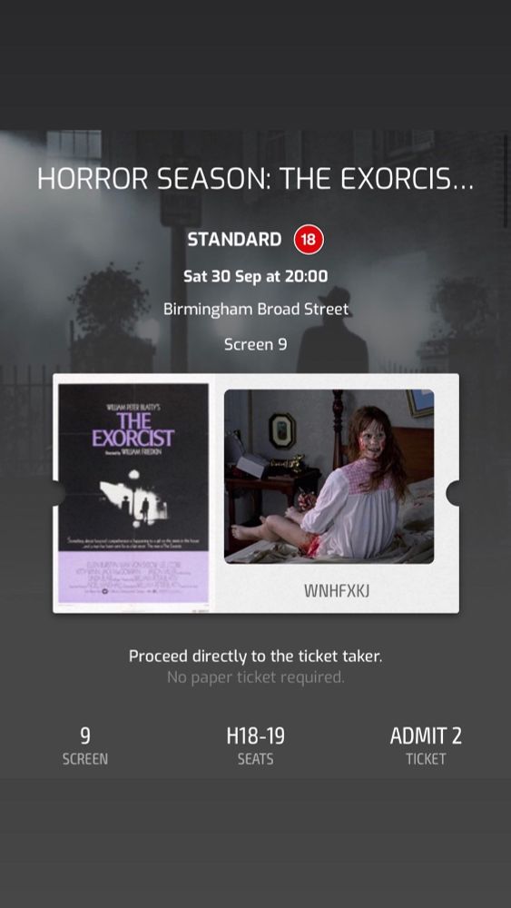
Task: Open The Exorcist movie poster thumbnail
Action: (x=133, y=493)
